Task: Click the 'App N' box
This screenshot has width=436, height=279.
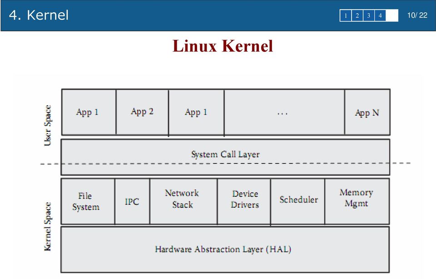Action: tap(367, 112)
